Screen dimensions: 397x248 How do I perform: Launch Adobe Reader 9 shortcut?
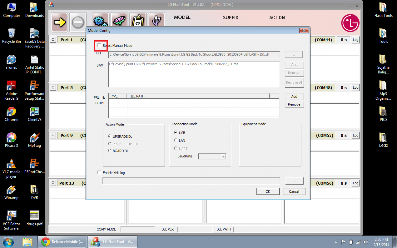[x=11, y=90]
